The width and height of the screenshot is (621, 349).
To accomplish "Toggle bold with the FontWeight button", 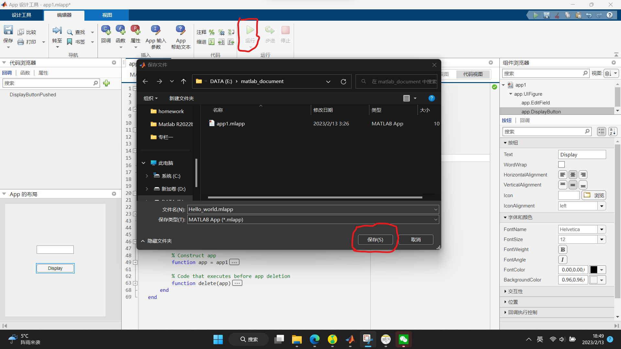I will coord(563,249).
